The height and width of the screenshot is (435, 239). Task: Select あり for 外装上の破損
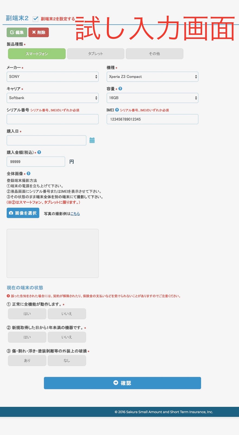pos(27,361)
